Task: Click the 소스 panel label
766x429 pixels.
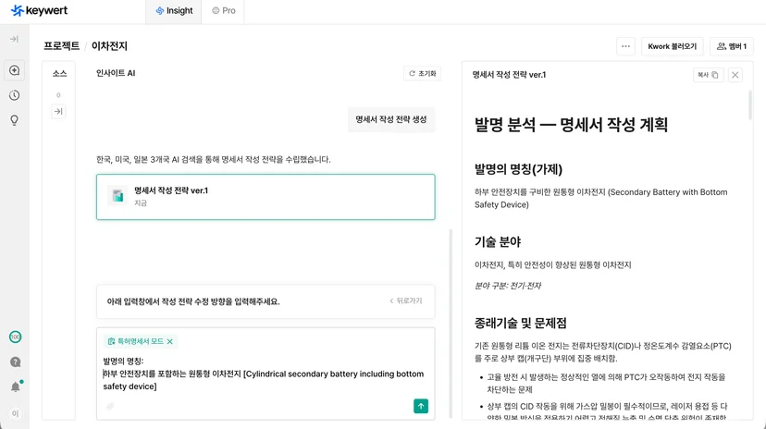Action: coord(59,74)
